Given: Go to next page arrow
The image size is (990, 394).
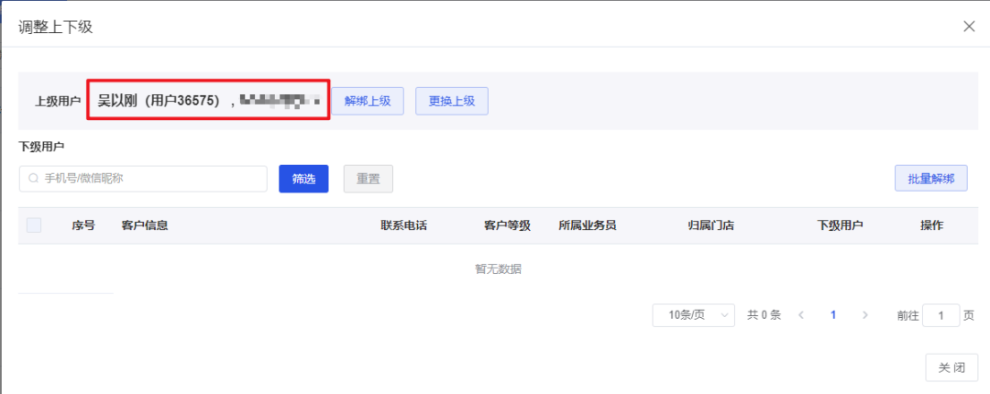Looking at the screenshot, I should pyautogui.click(x=865, y=315).
